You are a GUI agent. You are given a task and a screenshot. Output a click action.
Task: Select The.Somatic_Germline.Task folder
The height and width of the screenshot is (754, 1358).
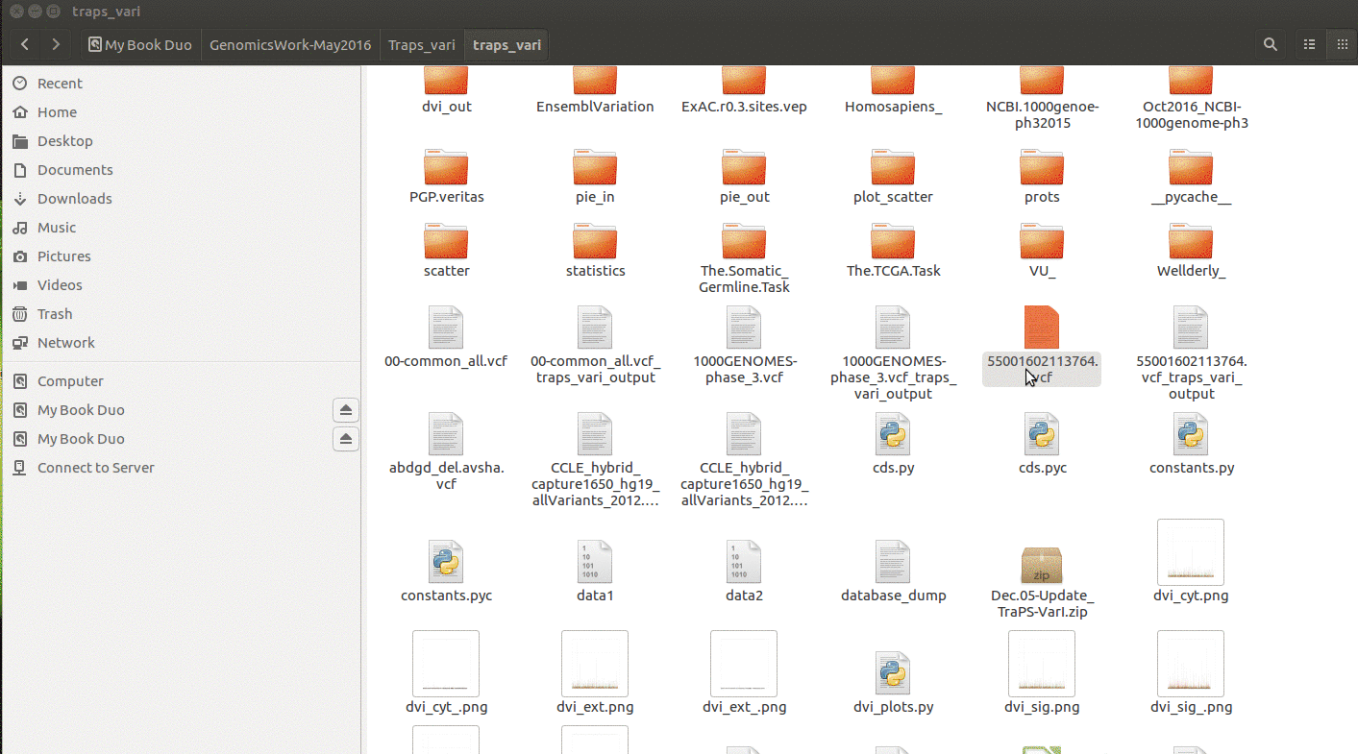click(x=744, y=259)
